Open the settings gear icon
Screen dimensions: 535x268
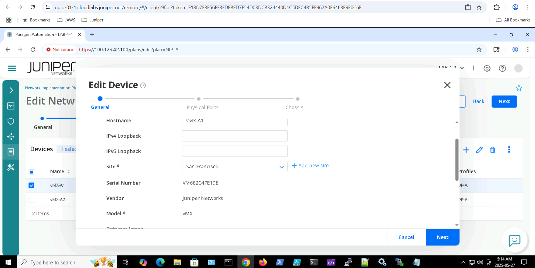[487, 68]
